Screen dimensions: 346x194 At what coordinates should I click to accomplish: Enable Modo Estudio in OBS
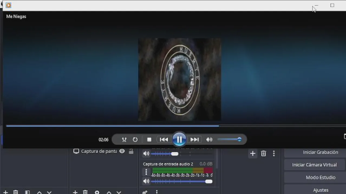click(315, 177)
